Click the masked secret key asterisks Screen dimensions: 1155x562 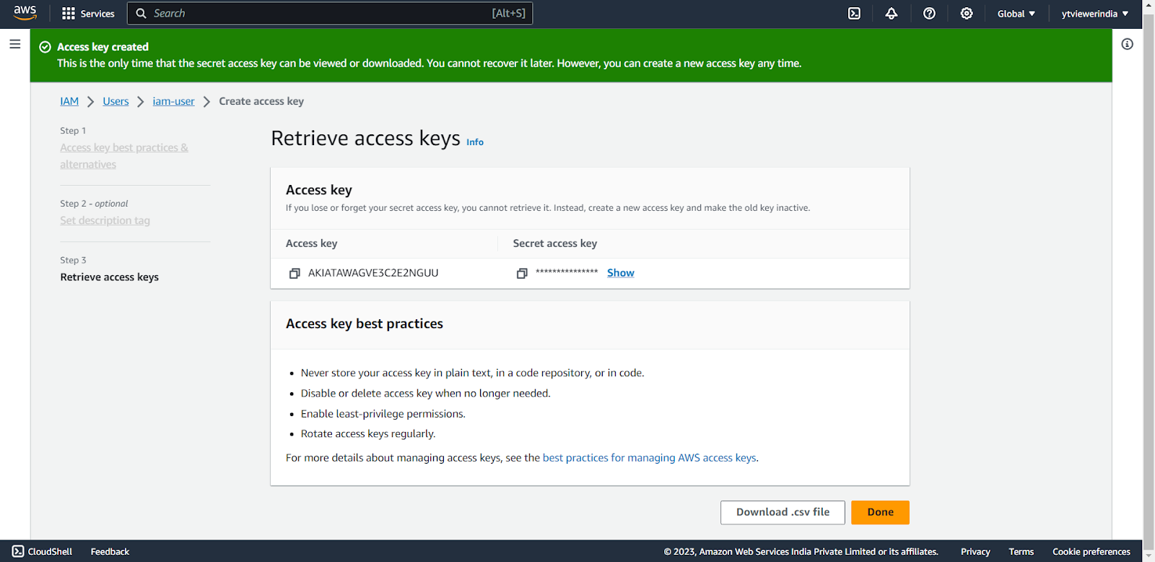(x=567, y=272)
